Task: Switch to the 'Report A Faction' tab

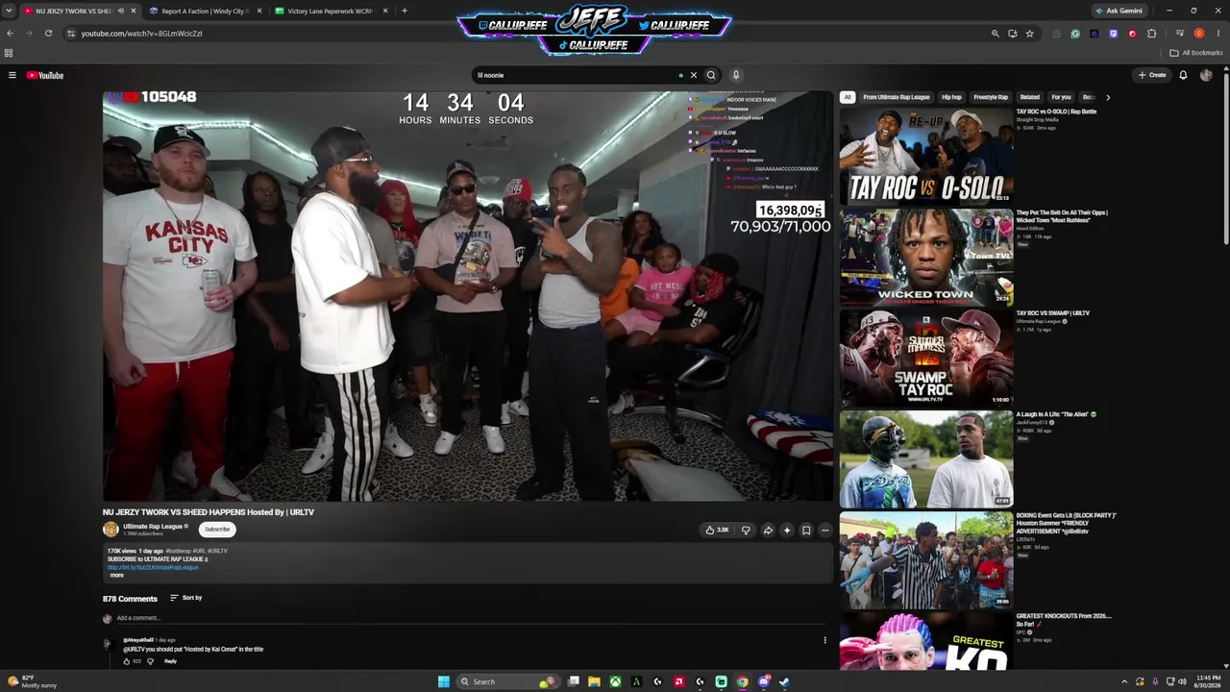Action: pyautogui.click(x=206, y=11)
